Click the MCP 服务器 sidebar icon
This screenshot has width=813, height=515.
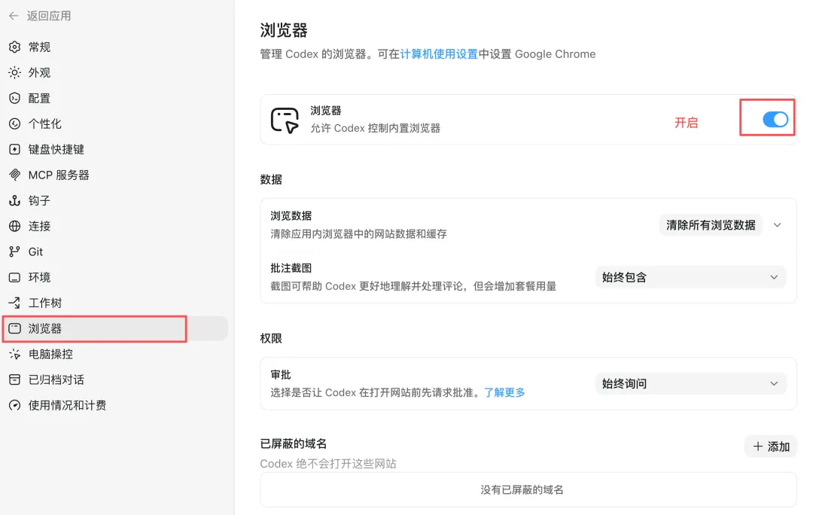14,175
